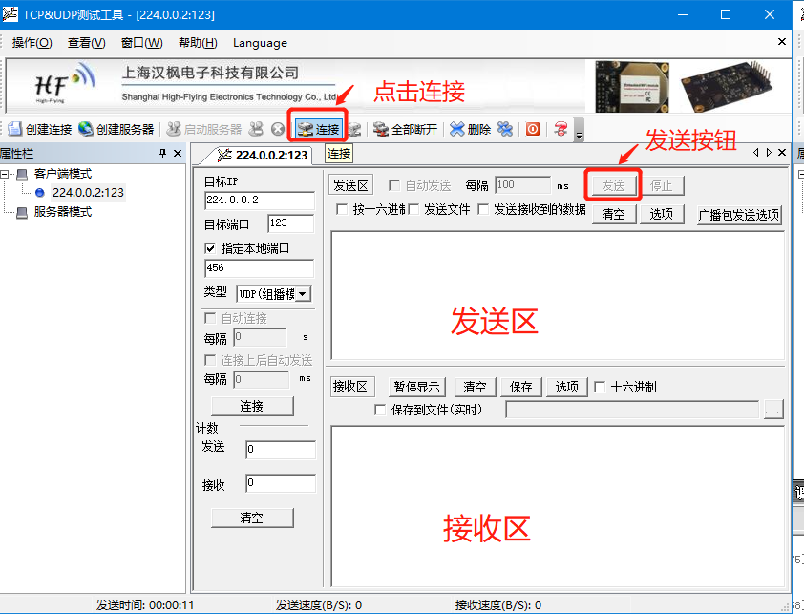Toggle the 指定本地端口 checkbox
This screenshot has height=614, width=804.
tap(210, 249)
